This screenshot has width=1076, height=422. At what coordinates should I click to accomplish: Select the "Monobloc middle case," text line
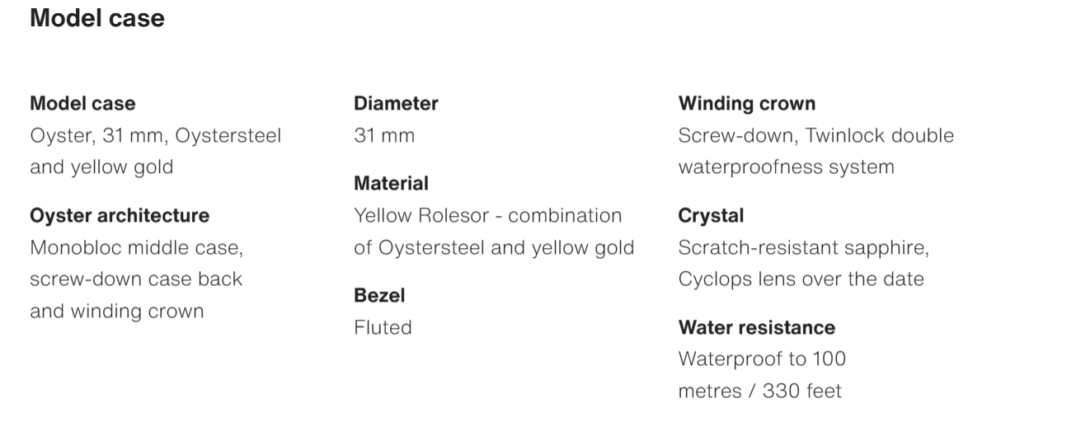point(136,247)
